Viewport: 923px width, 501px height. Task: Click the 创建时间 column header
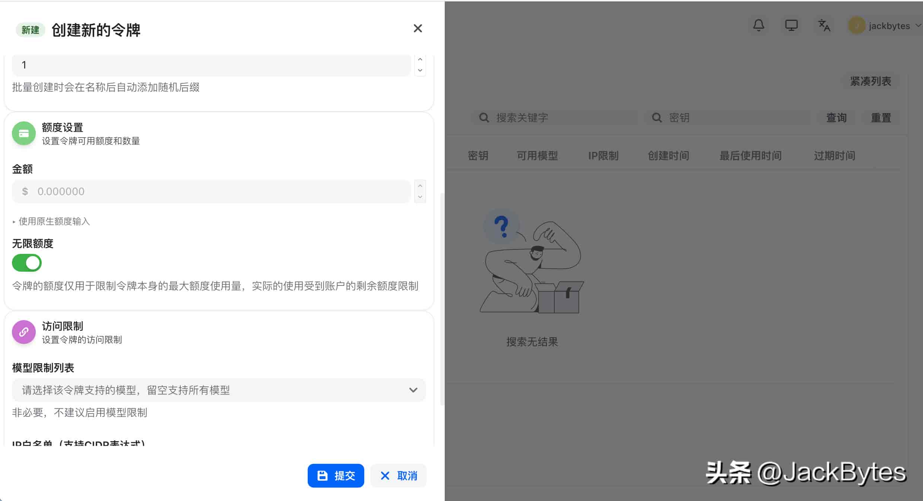click(669, 156)
